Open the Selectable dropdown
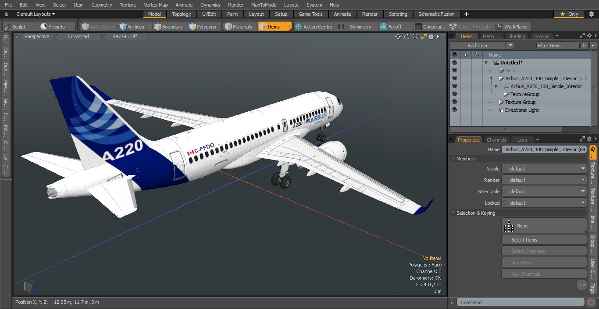Viewport: 599px width, 309px height. pos(544,192)
